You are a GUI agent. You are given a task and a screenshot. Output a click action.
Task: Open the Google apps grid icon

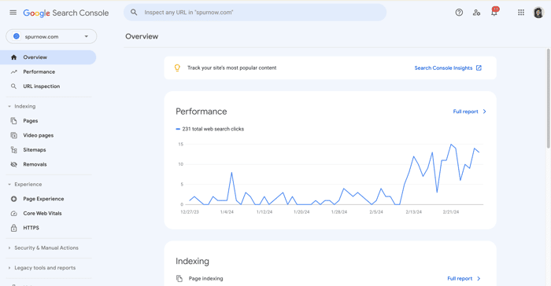pyautogui.click(x=521, y=13)
